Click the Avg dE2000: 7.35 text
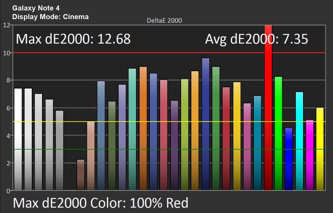 tap(256, 39)
